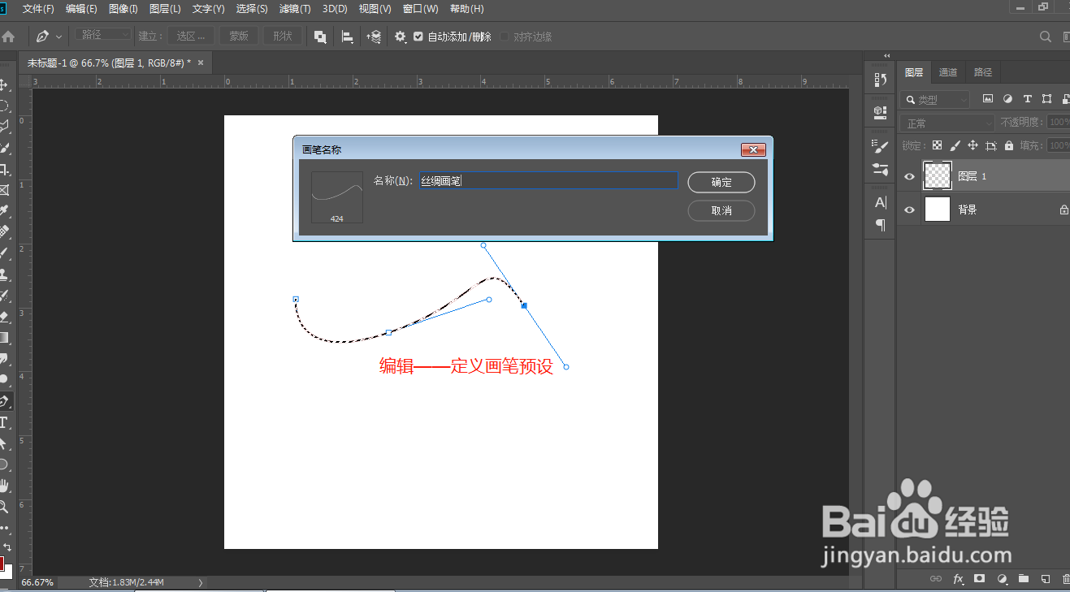
Task: Create a new group folder icon
Action: pyautogui.click(x=1024, y=579)
